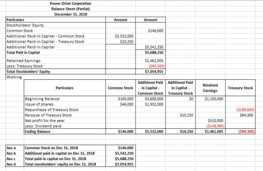
Task: Click the Total Stockholders' Equity $7,054,955 cell
Action: click(x=151, y=72)
